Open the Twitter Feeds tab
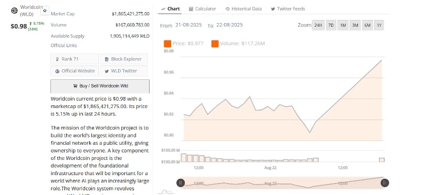The image size is (433, 195). click(288, 9)
